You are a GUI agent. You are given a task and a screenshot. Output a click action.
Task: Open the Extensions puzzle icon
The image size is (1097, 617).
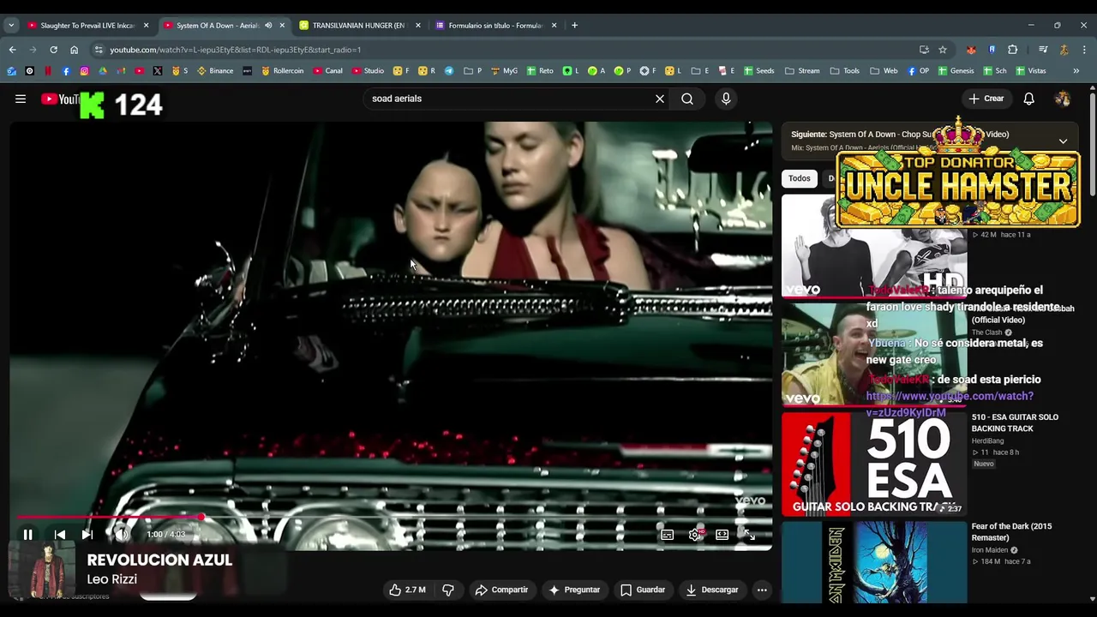click(x=1012, y=50)
